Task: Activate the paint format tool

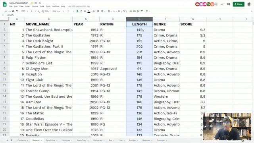Action: tap(17, 11)
